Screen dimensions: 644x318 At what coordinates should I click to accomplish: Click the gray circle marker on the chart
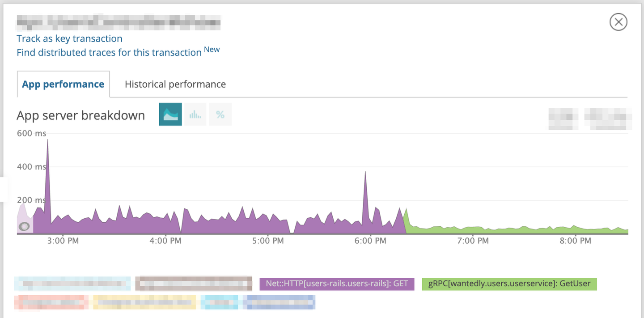tap(25, 227)
